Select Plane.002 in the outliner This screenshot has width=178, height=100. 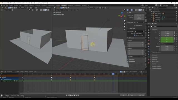[157, 19]
